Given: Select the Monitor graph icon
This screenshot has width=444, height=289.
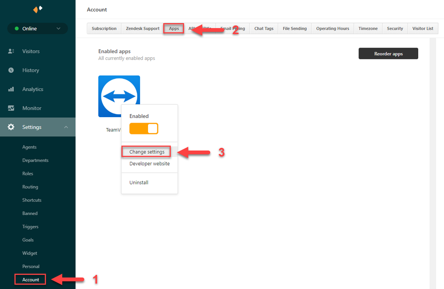Looking at the screenshot, I should click(11, 108).
